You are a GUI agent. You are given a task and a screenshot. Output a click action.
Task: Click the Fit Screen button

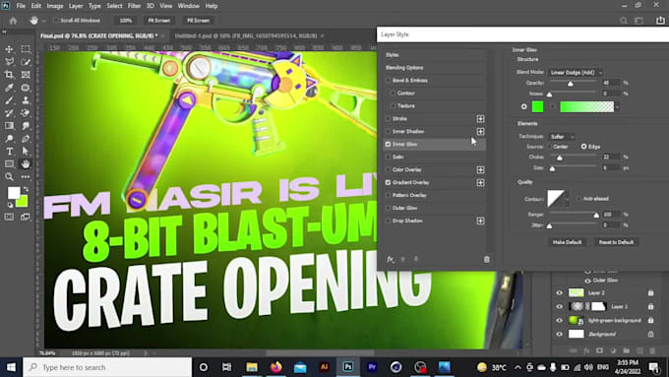(158, 21)
